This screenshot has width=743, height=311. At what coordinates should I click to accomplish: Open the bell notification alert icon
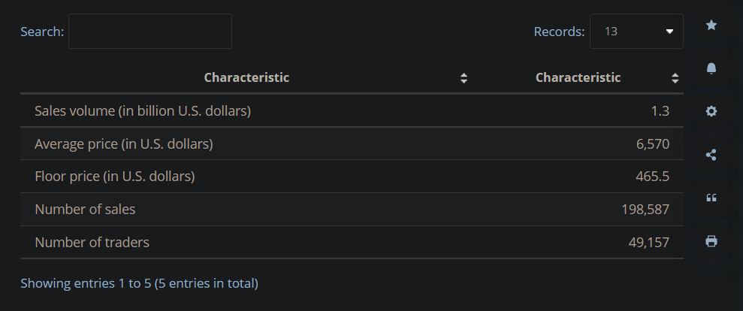711,68
